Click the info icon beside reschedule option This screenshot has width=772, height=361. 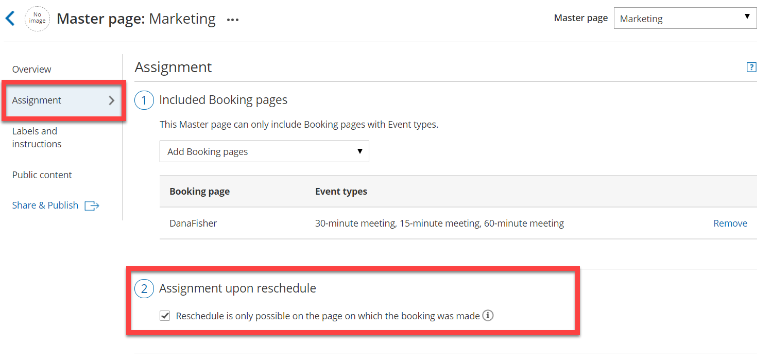click(x=488, y=316)
